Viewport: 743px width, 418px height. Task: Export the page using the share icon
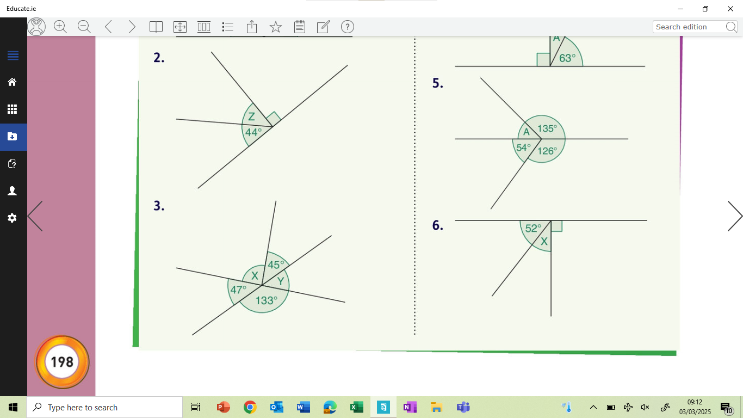(x=251, y=26)
